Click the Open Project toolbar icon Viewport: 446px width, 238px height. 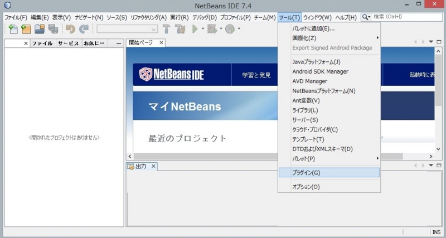point(40,29)
